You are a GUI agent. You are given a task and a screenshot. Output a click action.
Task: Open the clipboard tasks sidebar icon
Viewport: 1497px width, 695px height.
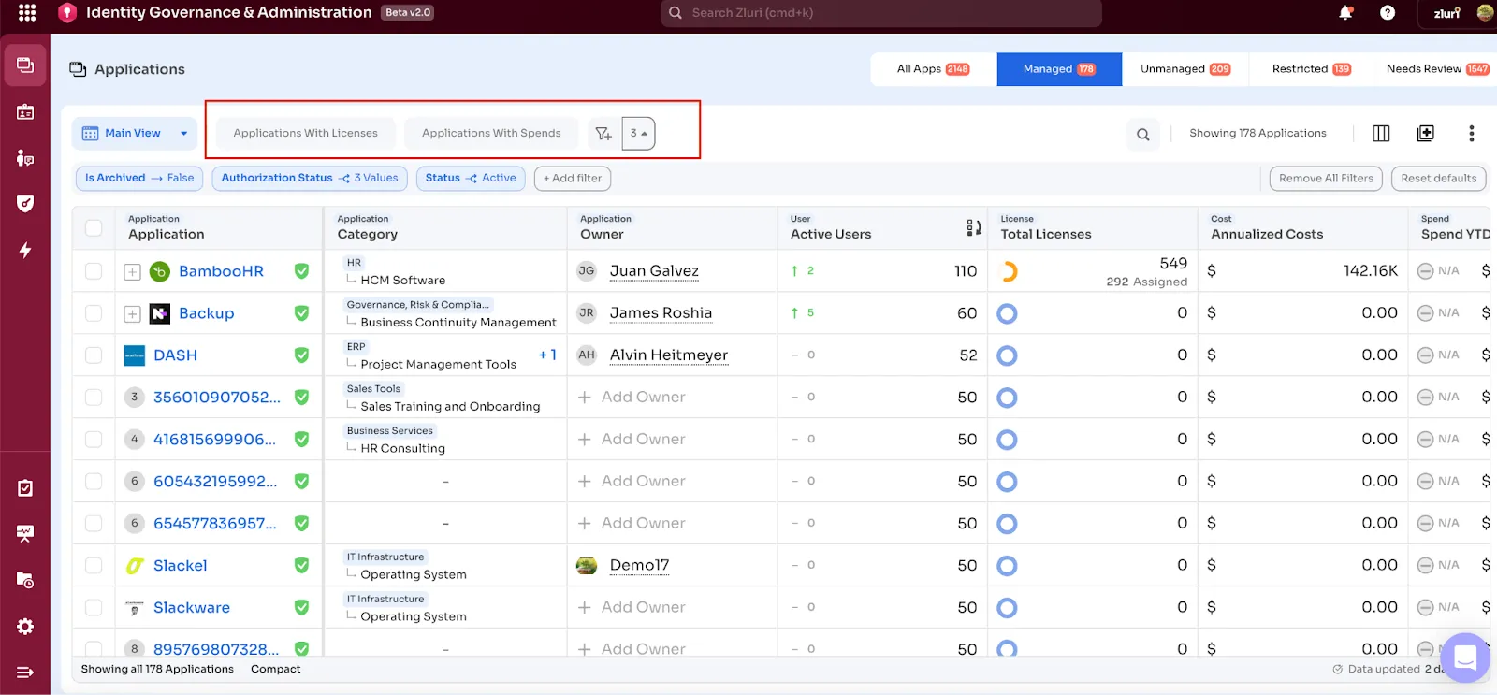click(x=25, y=487)
